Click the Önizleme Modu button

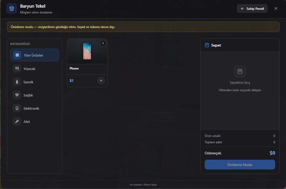(x=240, y=165)
